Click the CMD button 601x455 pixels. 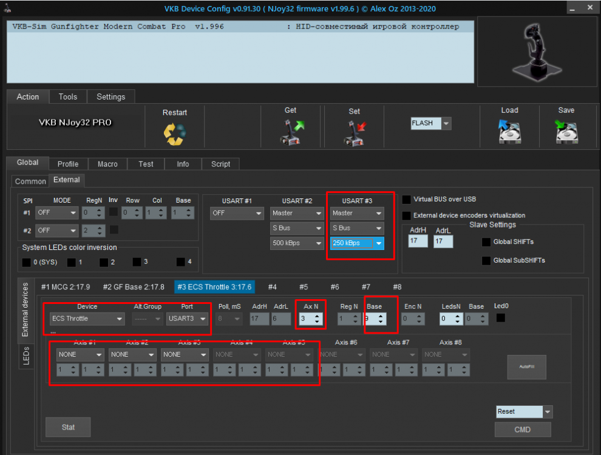(x=523, y=430)
